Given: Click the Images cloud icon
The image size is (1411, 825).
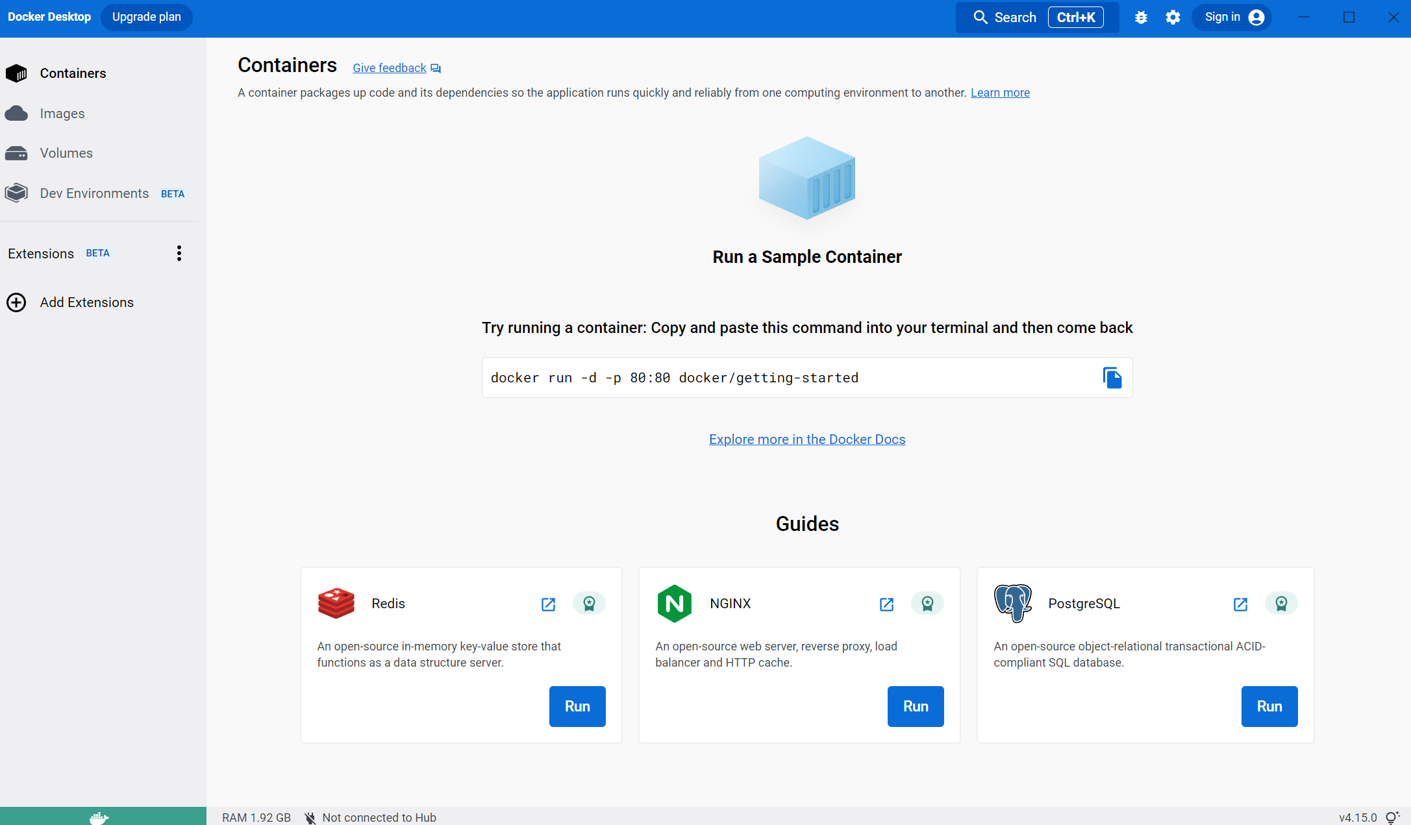Looking at the screenshot, I should (16, 114).
